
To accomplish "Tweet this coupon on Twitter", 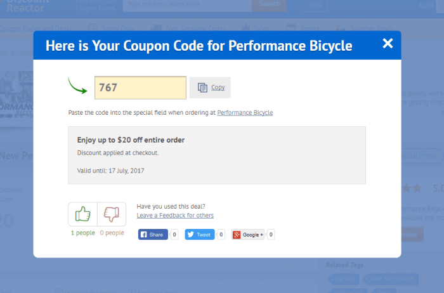I will click(200, 235).
